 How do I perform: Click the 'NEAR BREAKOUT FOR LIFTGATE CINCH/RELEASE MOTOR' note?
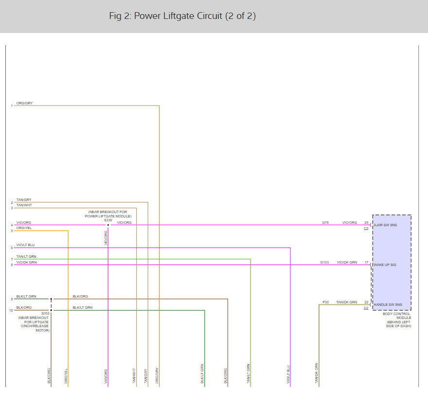(34, 324)
